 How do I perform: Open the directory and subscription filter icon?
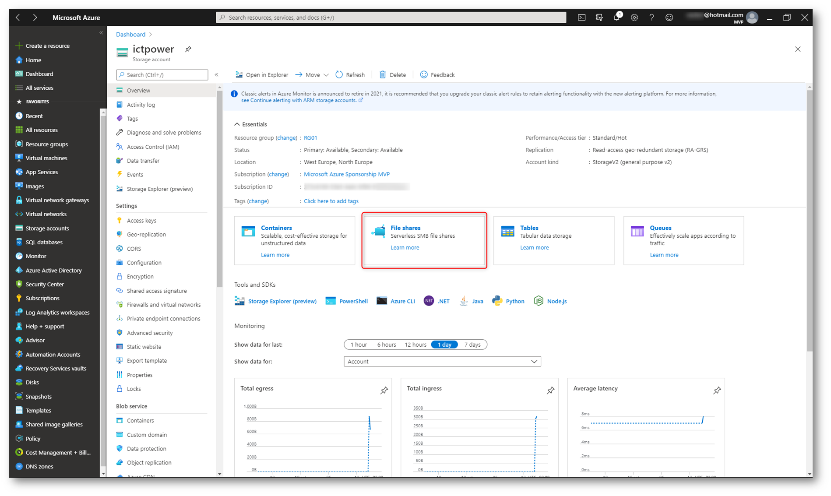click(599, 18)
